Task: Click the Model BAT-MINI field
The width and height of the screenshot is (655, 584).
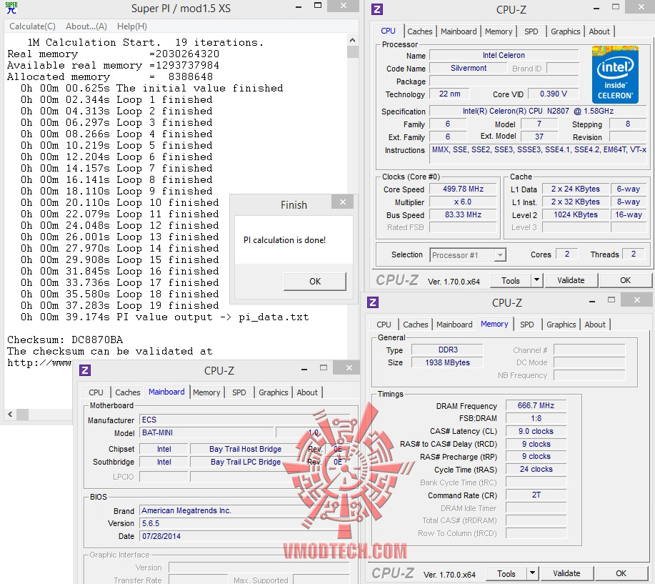Action: pos(206,432)
